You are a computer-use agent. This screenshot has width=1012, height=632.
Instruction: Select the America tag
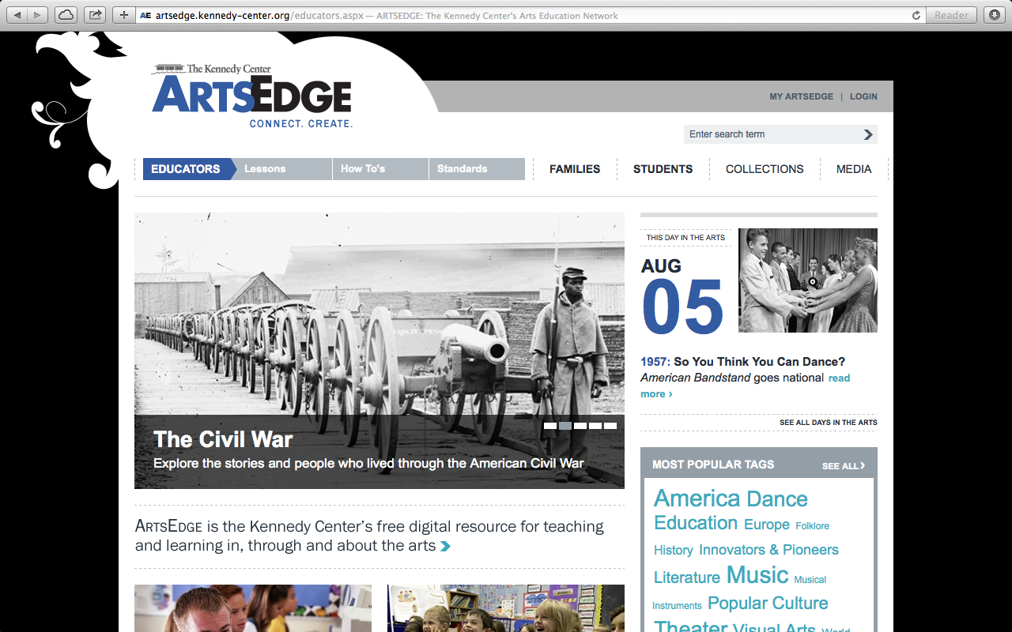(x=697, y=498)
